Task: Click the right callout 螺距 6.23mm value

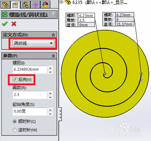Action: [125, 15]
